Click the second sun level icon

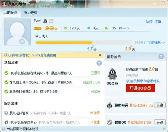click(x=51, y=28)
